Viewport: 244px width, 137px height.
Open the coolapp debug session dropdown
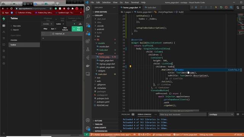click(x=221, y=115)
